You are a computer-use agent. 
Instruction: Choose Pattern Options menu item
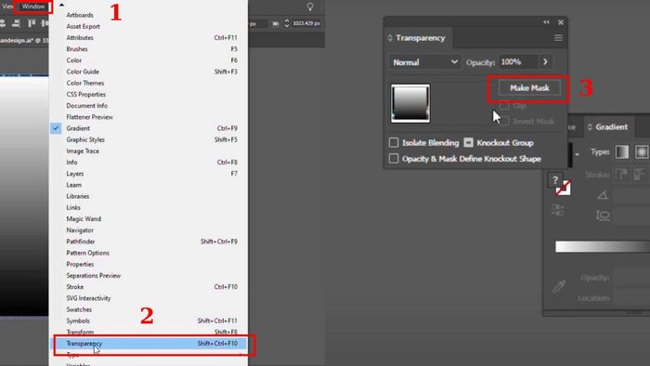point(149,253)
